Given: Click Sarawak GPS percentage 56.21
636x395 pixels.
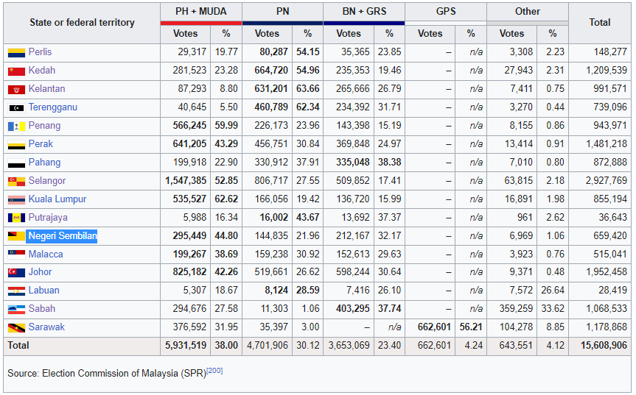Looking at the screenshot, I should click(x=471, y=327).
